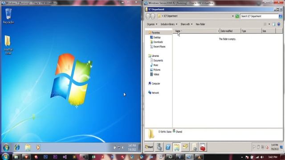Open Word from host taskbar
Image resolution: width=285 pixels, height=160 pixels.
click(113, 157)
